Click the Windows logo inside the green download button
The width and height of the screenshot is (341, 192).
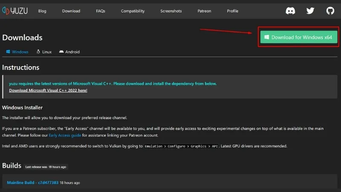(x=266, y=38)
